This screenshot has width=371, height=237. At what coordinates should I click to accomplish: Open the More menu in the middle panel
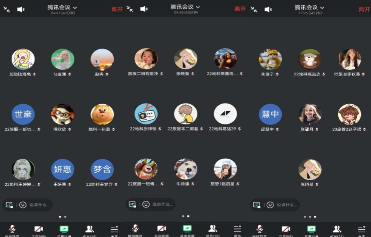point(237,229)
